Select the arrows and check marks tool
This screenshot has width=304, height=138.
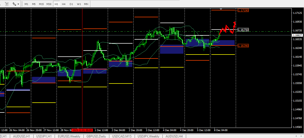[x=15, y=4]
